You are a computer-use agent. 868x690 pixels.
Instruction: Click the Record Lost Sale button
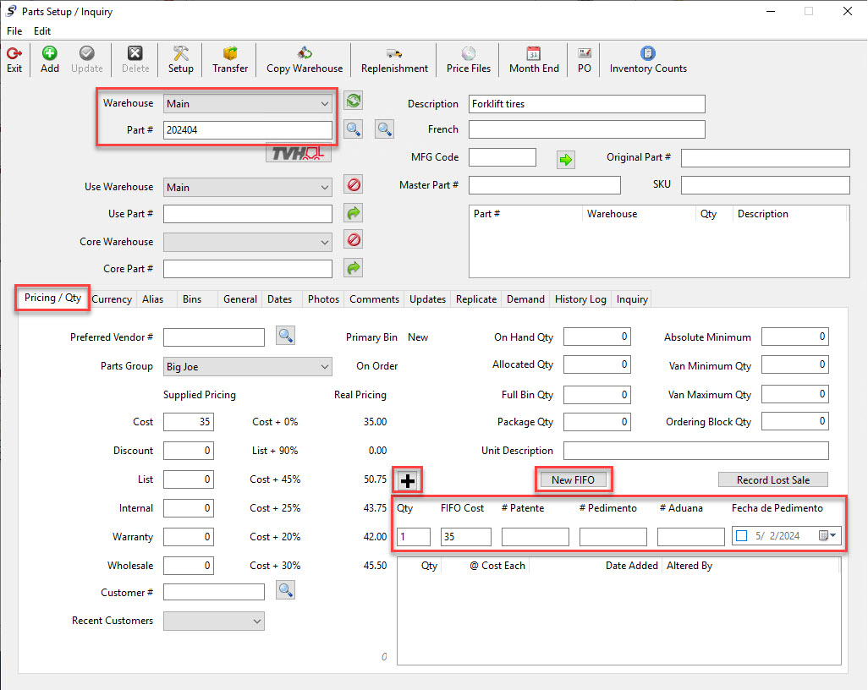772,479
